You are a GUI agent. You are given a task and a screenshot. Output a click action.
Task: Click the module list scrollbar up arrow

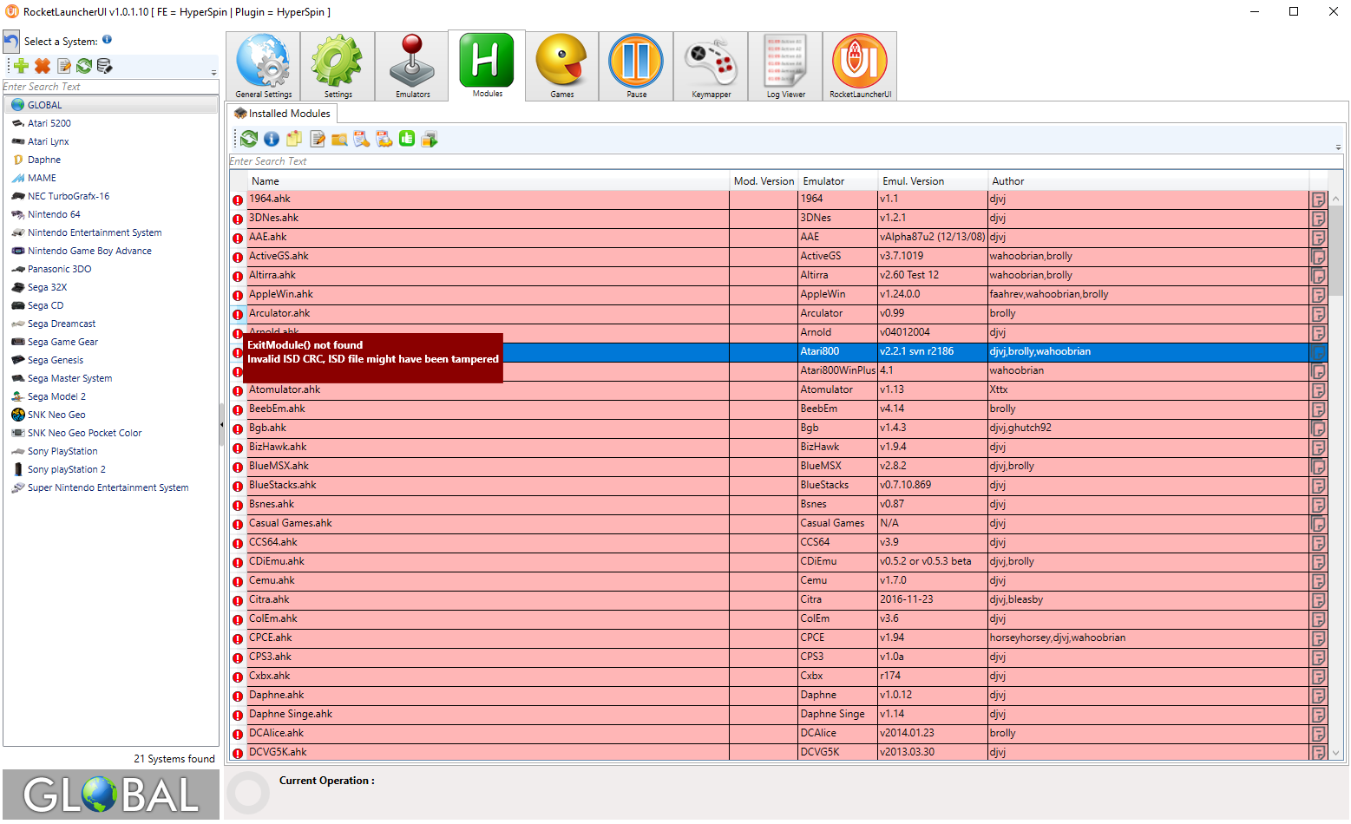(1335, 199)
